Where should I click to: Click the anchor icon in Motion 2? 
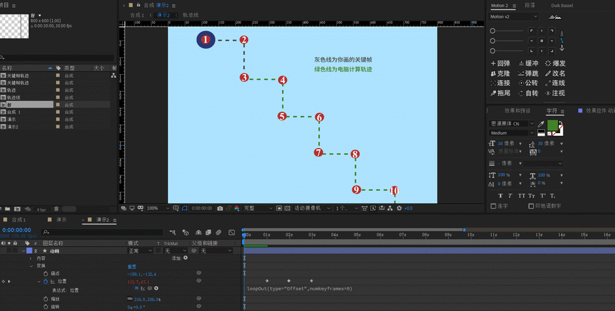(561, 48)
